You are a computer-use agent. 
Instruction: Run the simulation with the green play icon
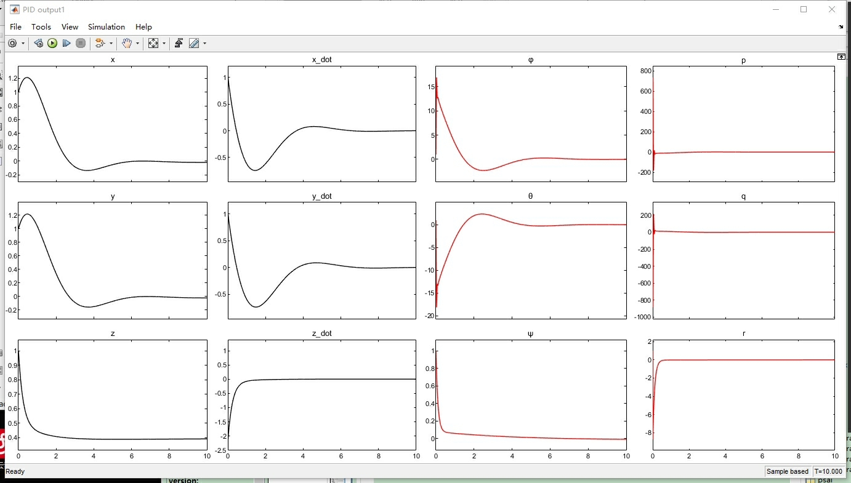click(52, 43)
